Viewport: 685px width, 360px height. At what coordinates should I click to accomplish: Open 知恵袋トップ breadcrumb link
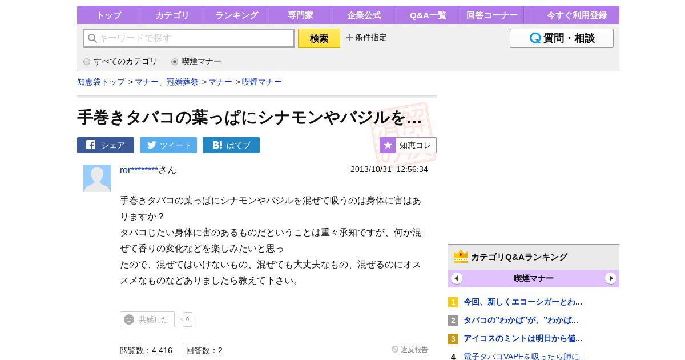[x=101, y=82]
